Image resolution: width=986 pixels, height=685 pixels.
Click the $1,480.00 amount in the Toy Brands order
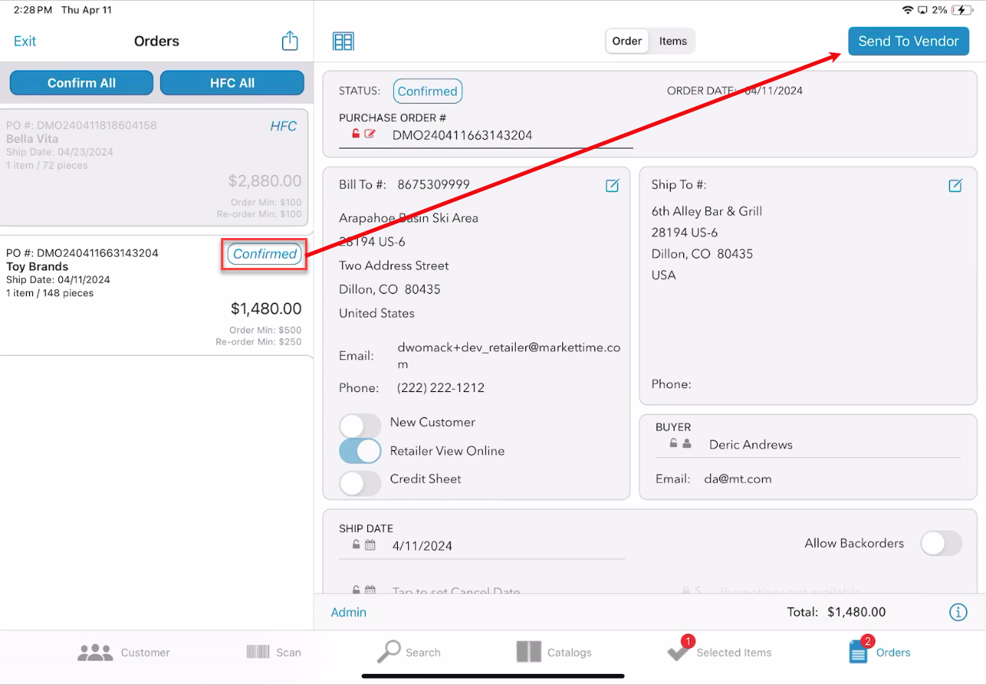(x=267, y=309)
